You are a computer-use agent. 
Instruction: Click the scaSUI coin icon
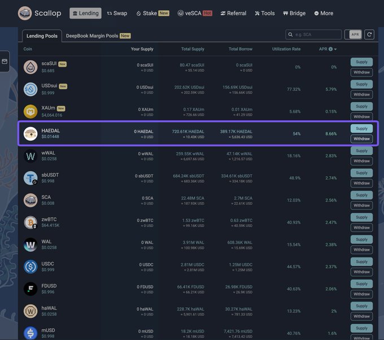click(30, 67)
